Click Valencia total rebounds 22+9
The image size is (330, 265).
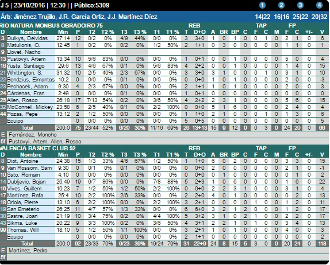tap(199, 244)
